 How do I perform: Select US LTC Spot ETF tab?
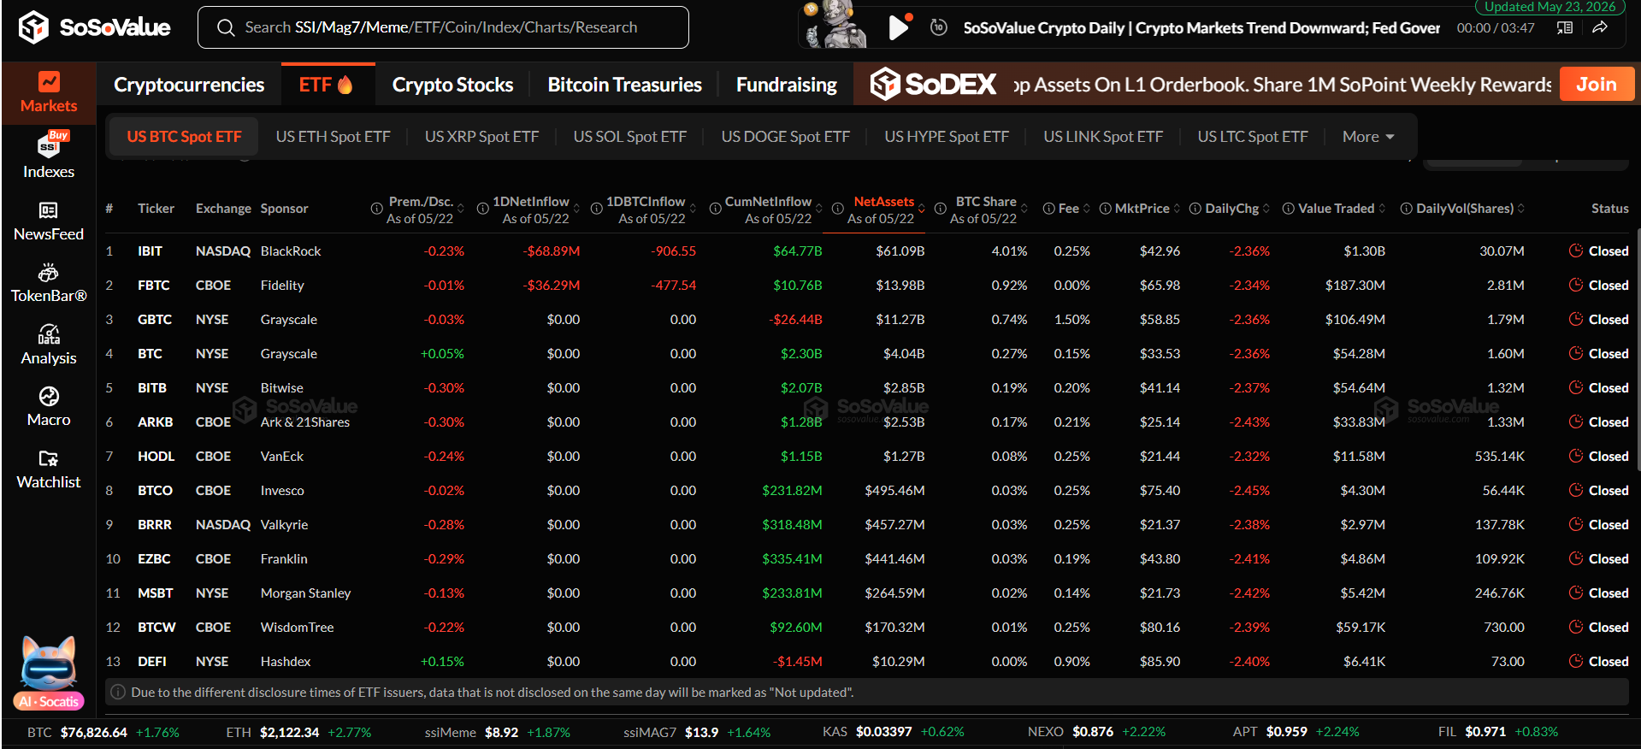(x=1252, y=137)
